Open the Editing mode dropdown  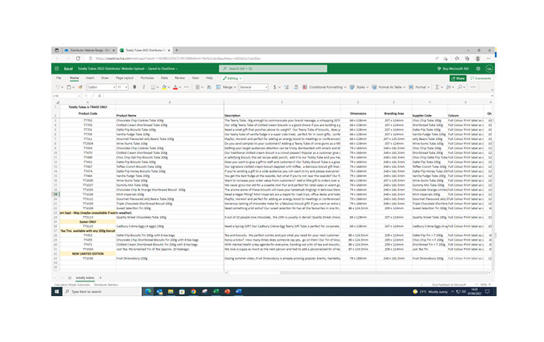(x=232, y=79)
